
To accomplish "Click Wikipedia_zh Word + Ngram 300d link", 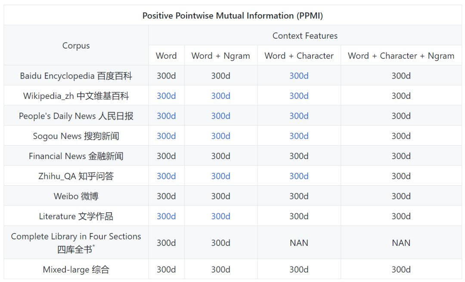I will (220, 96).
